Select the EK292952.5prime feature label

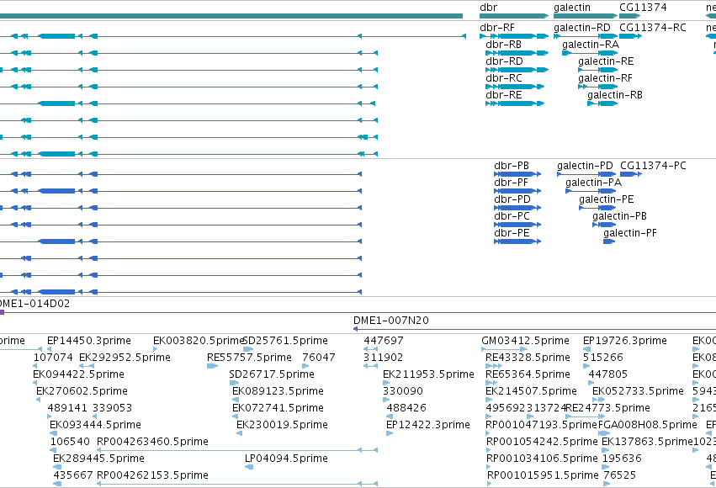pos(125,358)
